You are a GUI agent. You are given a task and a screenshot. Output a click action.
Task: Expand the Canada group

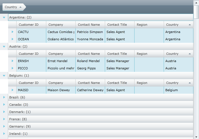click(x=4, y=105)
